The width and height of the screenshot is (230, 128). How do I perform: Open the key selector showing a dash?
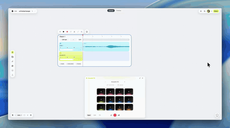coord(73,40)
